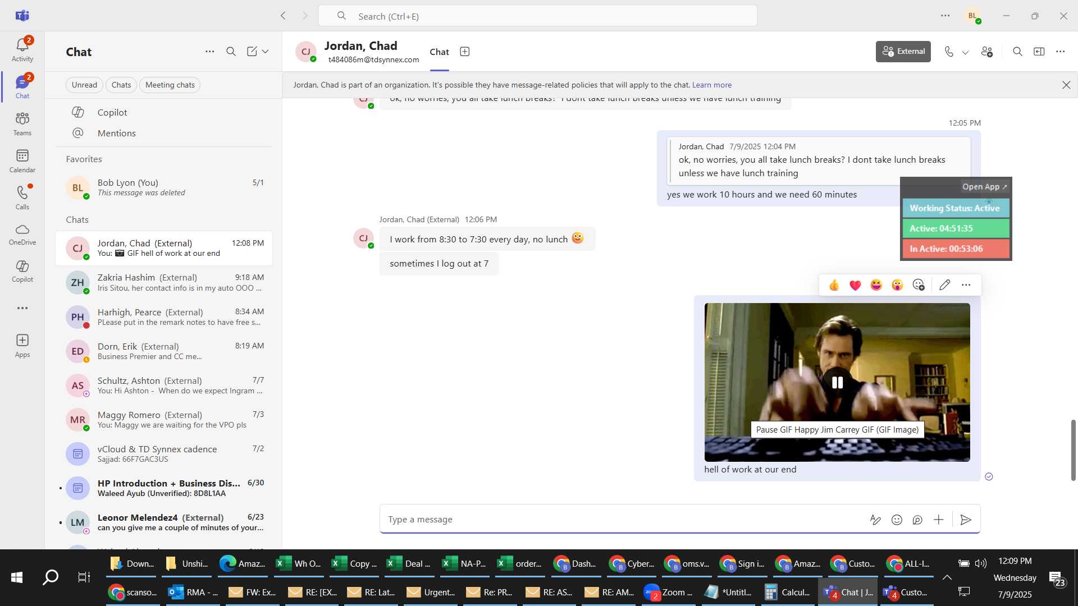Open message more options menu
Screen dimensions: 1078x606
(x=966, y=285)
